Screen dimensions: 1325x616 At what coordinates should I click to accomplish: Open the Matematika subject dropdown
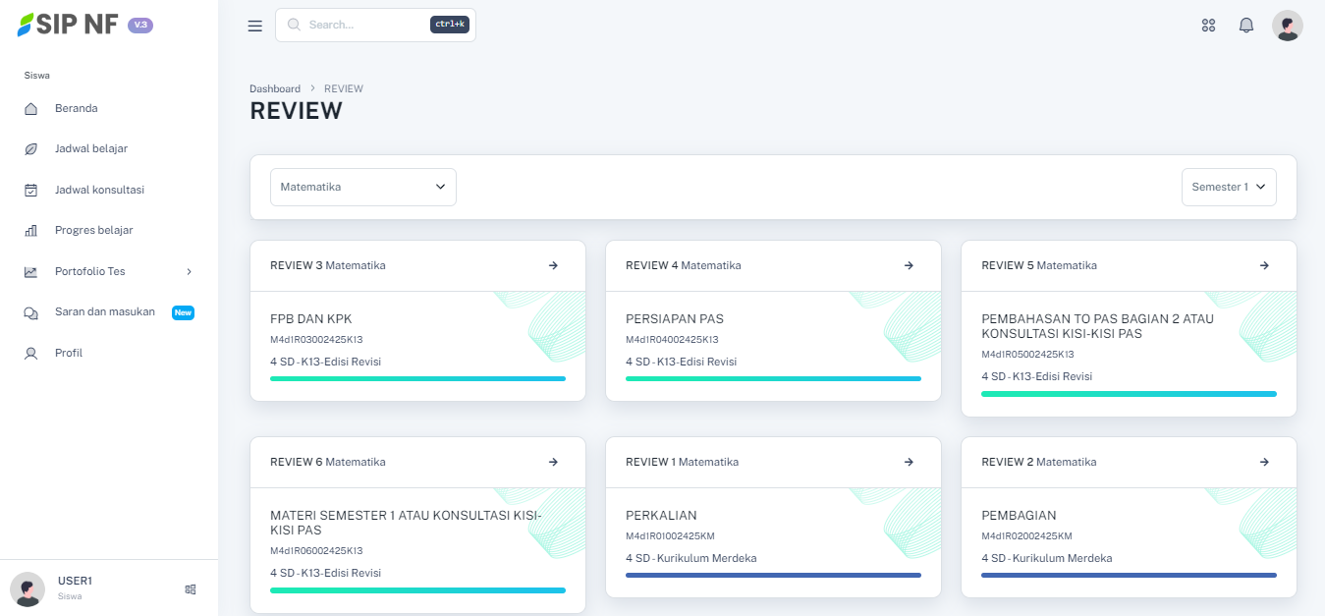tap(363, 187)
